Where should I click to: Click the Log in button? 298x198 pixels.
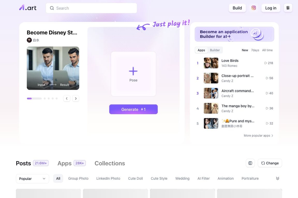coord(271,8)
